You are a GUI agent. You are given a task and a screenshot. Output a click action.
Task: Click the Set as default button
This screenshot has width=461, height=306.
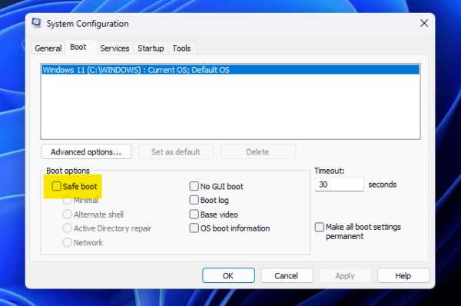pos(176,151)
